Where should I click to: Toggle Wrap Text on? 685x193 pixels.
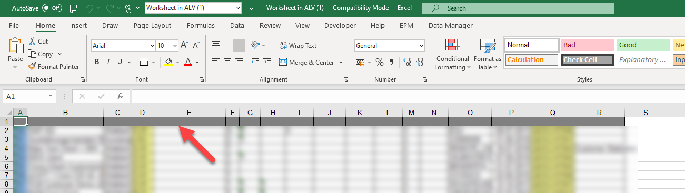pos(298,46)
